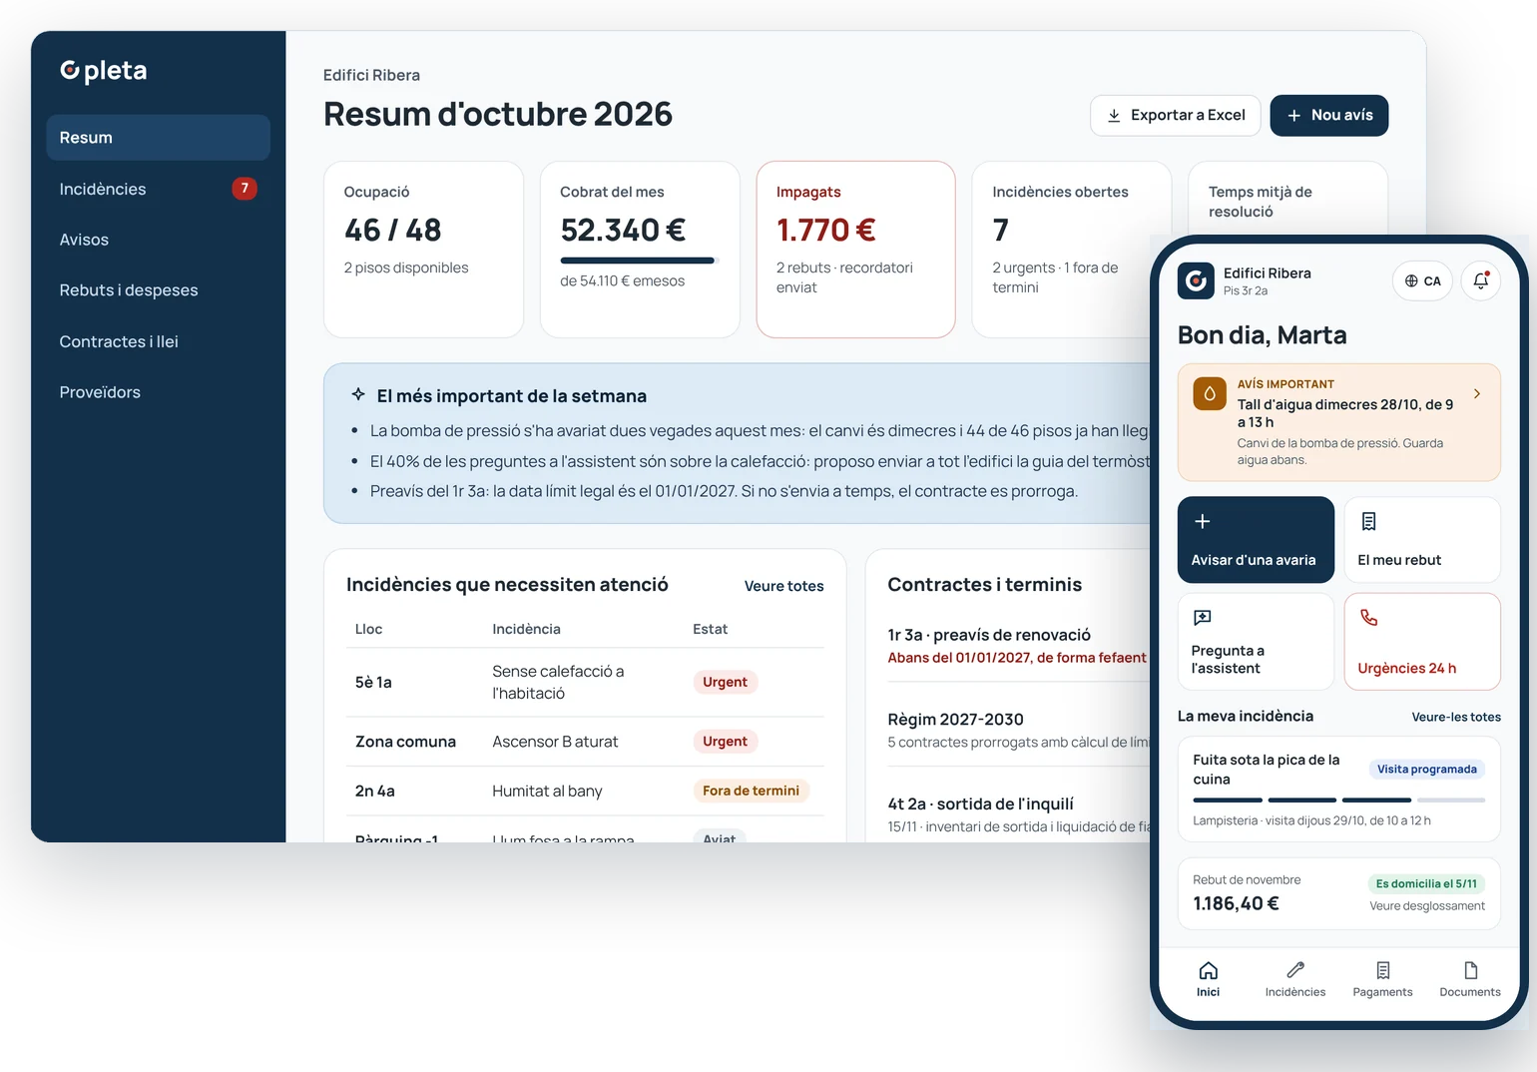This screenshot has height=1072, width=1537.
Task: Click the Cobrat del mes progress bar
Action: pos(640,261)
